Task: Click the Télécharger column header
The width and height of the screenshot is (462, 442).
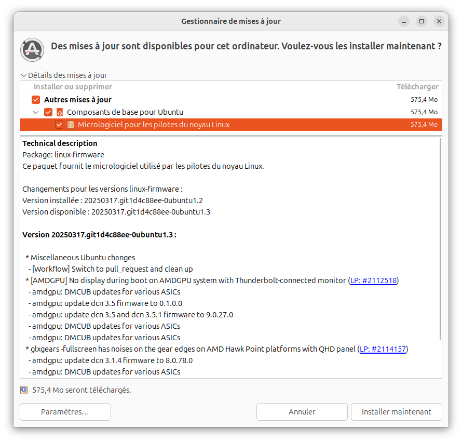Action: (417, 87)
